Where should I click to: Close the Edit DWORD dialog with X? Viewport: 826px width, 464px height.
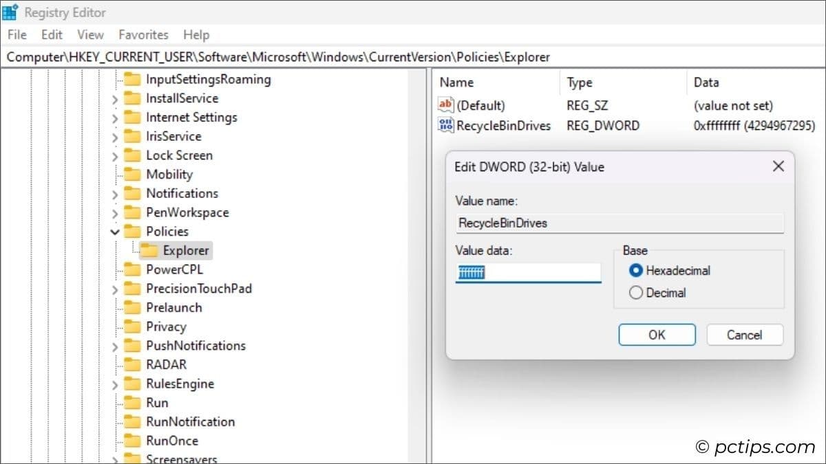click(x=778, y=166)
